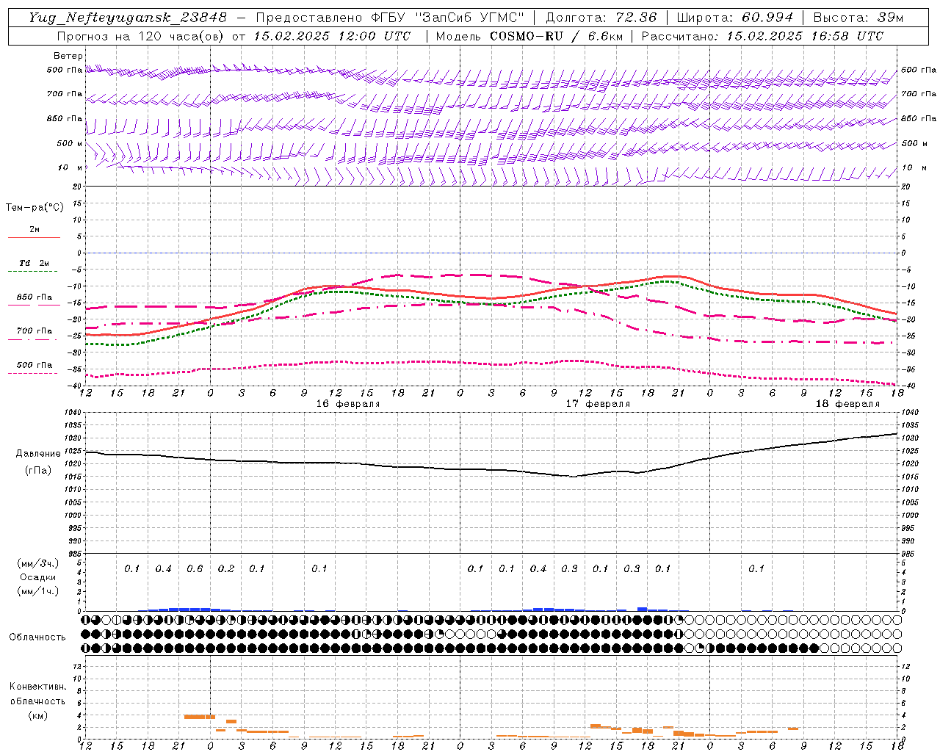This screenshot has width=940, height=752.
Task: Select the (мм/3ч.) unit label
Action: pyautogui.click(x=38, y=564)
